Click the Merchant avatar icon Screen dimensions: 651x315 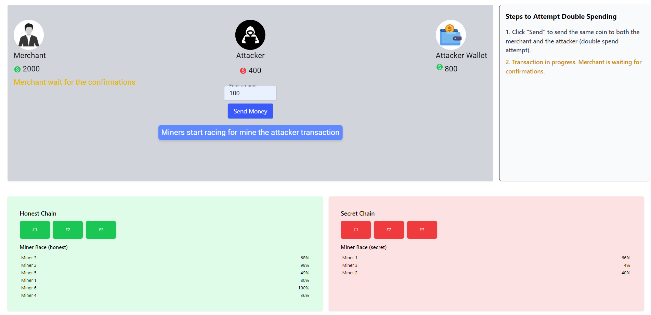[29, 35]
